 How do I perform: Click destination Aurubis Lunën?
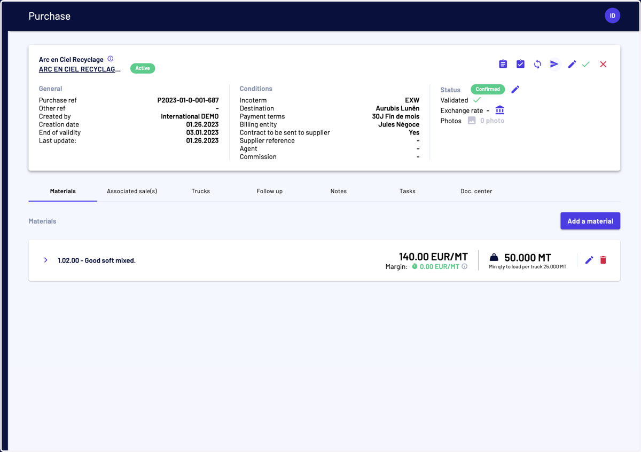point(397,108)
